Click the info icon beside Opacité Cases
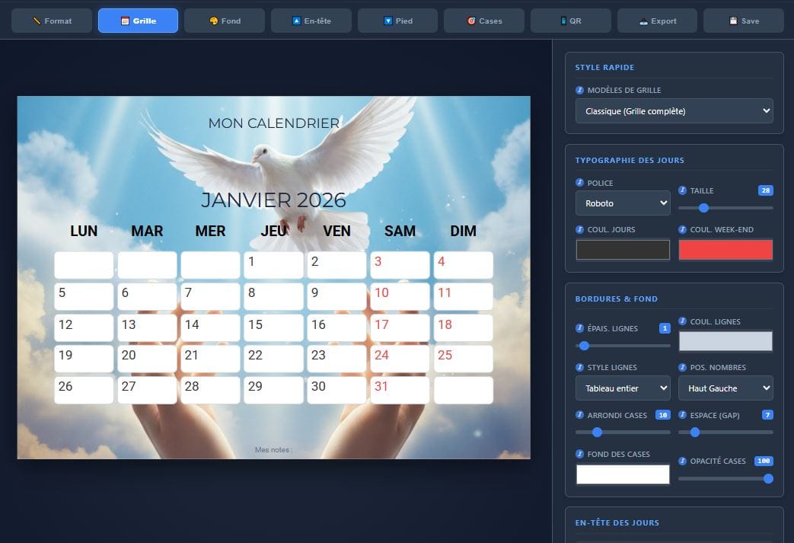The image size is (794, 543). pos(684,461)
